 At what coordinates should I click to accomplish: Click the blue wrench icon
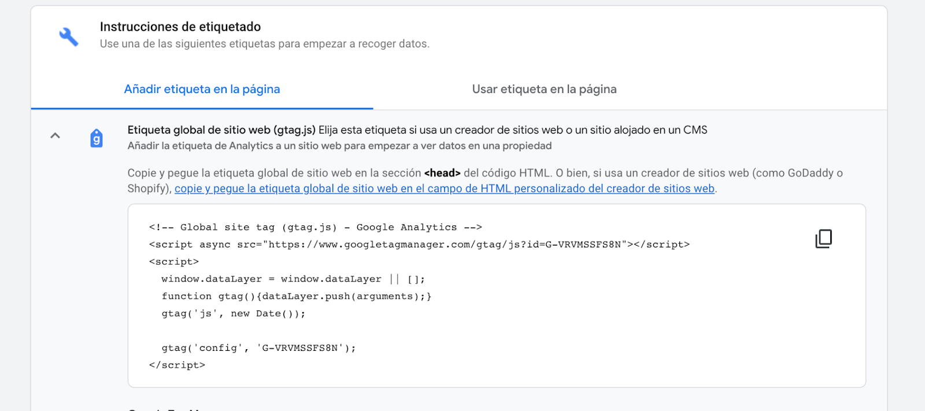point(69,36)
